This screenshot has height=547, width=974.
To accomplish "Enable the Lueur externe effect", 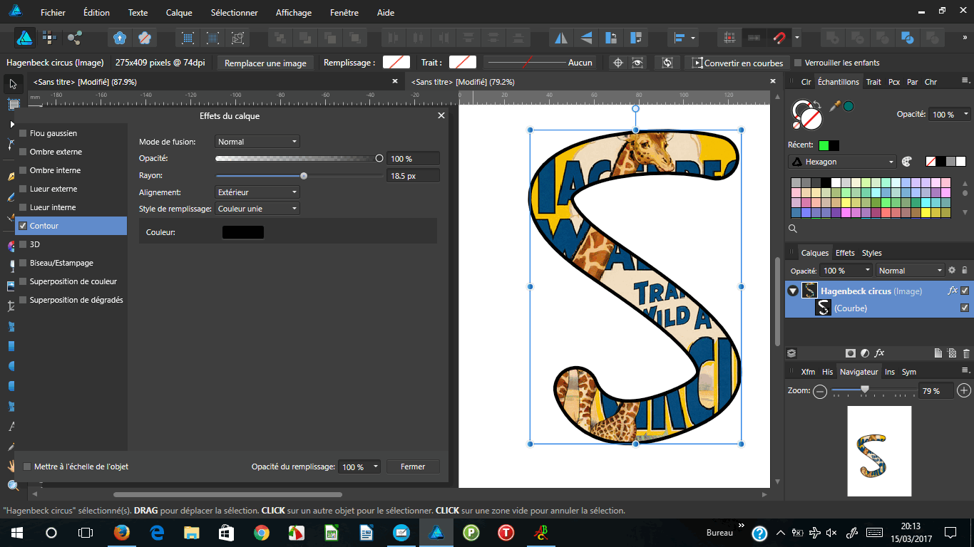I will pyautogui.click(x=23, y=189).
